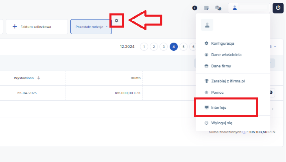Image resolution: width=286 pixels, height=162 pixels.
Task: Open the user profile field in top bar
Action: point(249,8)
